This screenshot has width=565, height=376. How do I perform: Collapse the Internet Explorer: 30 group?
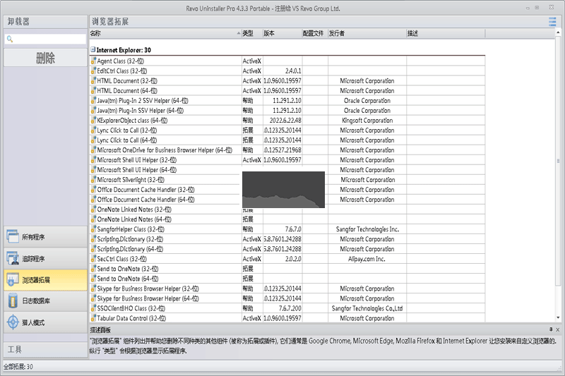pyautogui.click(x=93, y=49)
